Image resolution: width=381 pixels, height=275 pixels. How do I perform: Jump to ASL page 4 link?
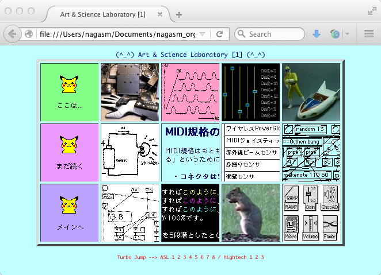pos(190,257)
